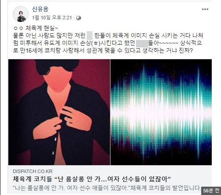Click the author name 신유용
221x195 pixels.
coord(40,9)
